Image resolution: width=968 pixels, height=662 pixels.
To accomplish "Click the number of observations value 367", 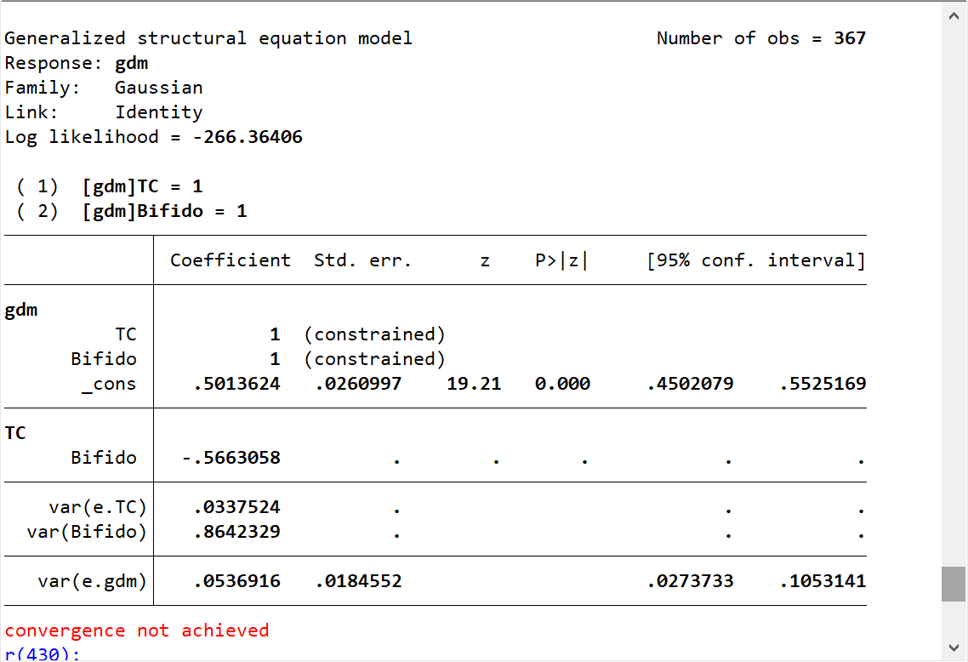I will (849, 38).
